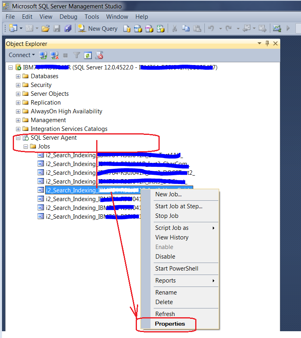Screen dimensions: 301x338
Task: Open the Undo history dropdown arrow
Action: [x=220, y=28]
